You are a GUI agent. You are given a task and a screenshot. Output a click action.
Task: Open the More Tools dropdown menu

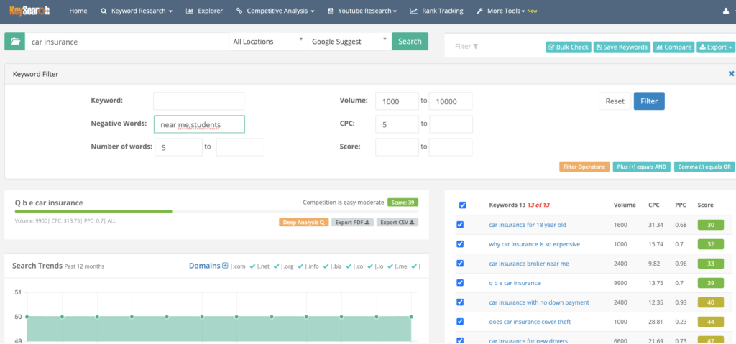507,11
